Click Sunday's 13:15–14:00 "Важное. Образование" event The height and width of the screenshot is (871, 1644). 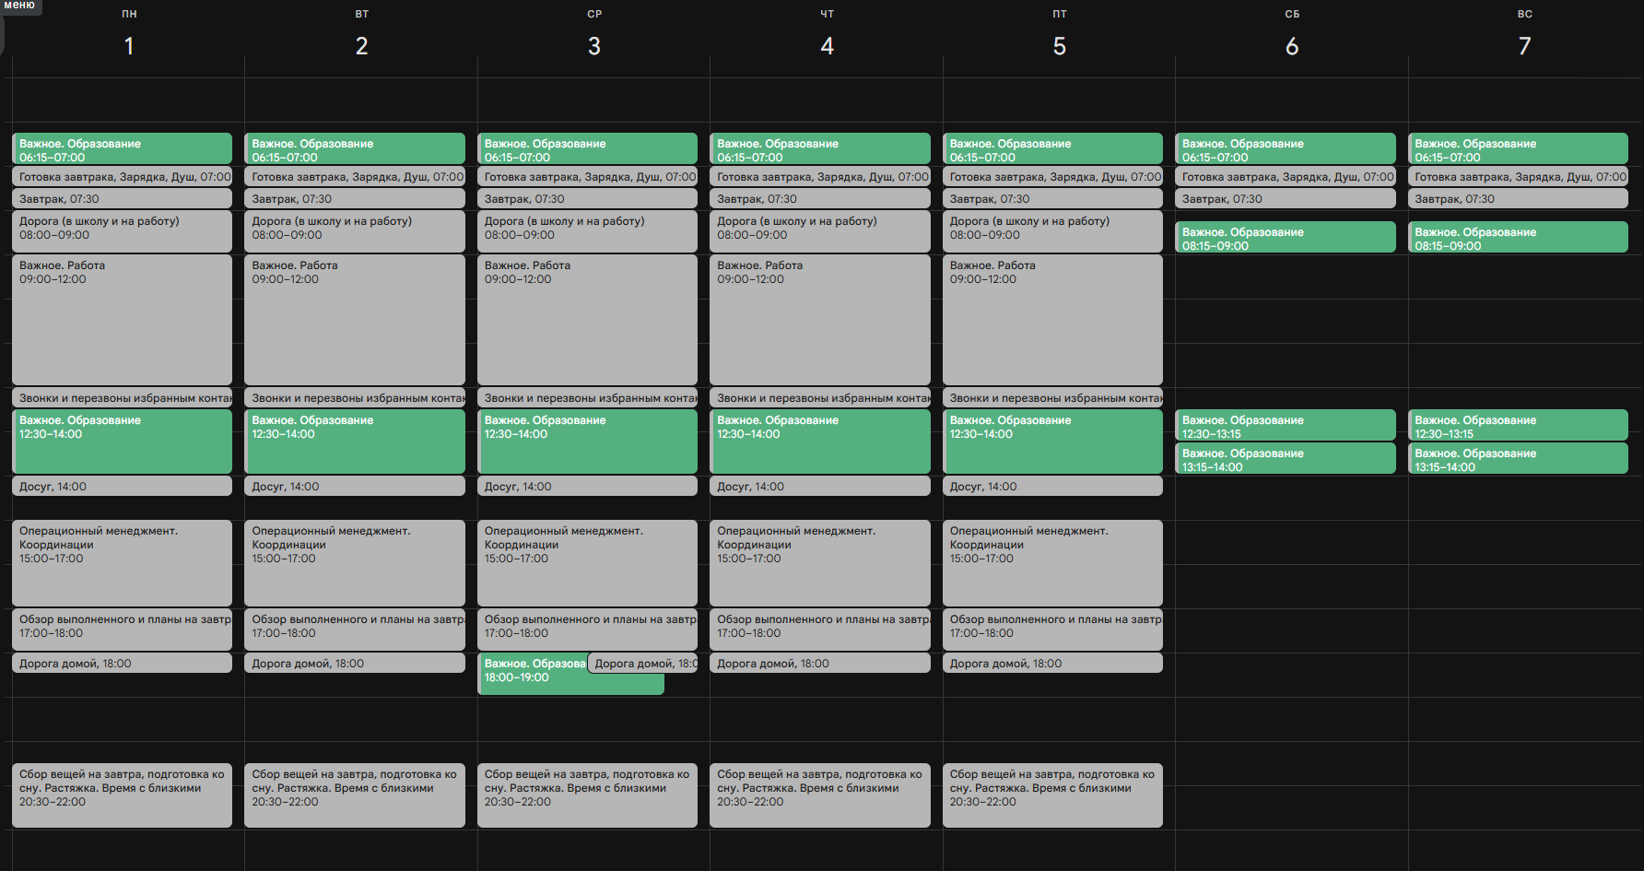[x=1517, y=459]
